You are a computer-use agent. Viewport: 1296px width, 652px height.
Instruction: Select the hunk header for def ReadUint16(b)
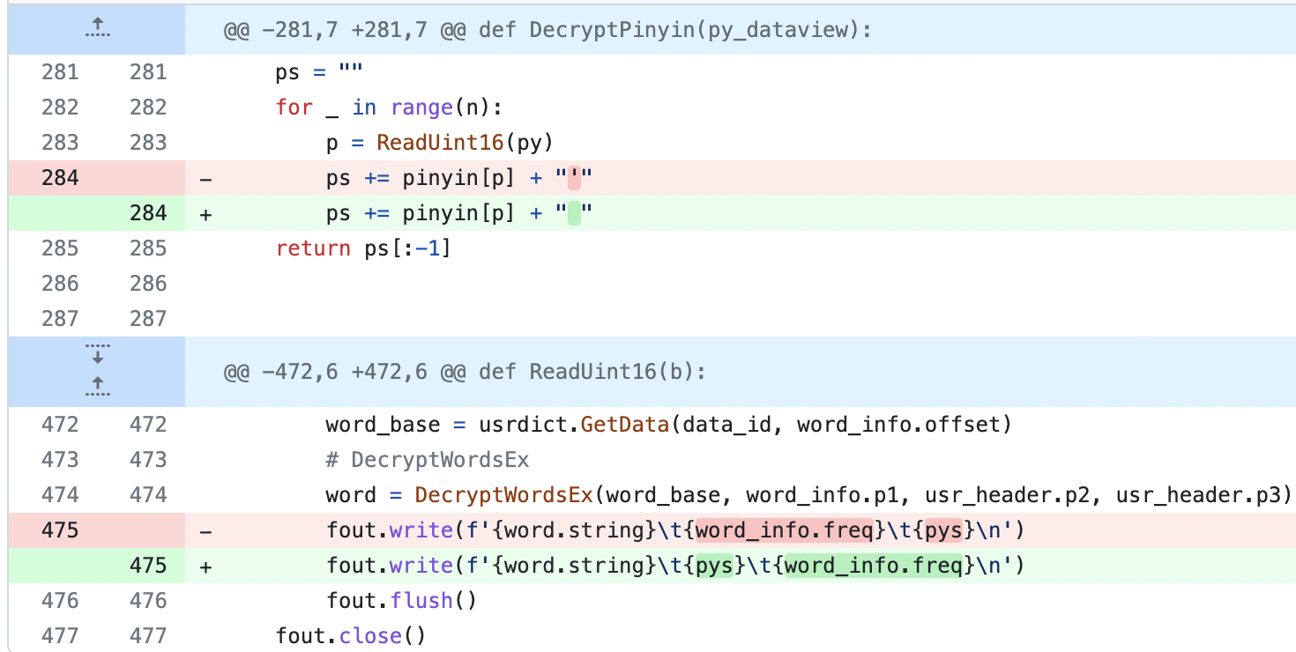[x=465, y=372]
